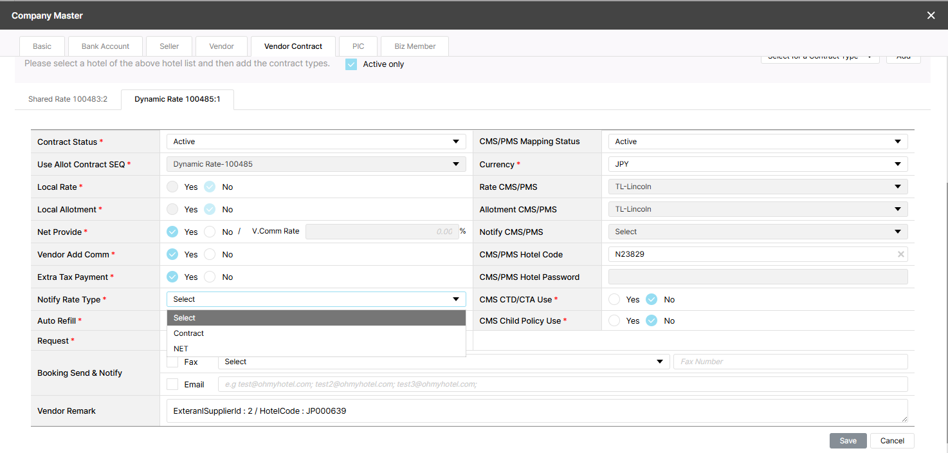
Task: Close the Company Master dialog
Action: pyautogui.click(x=931, y=15)
